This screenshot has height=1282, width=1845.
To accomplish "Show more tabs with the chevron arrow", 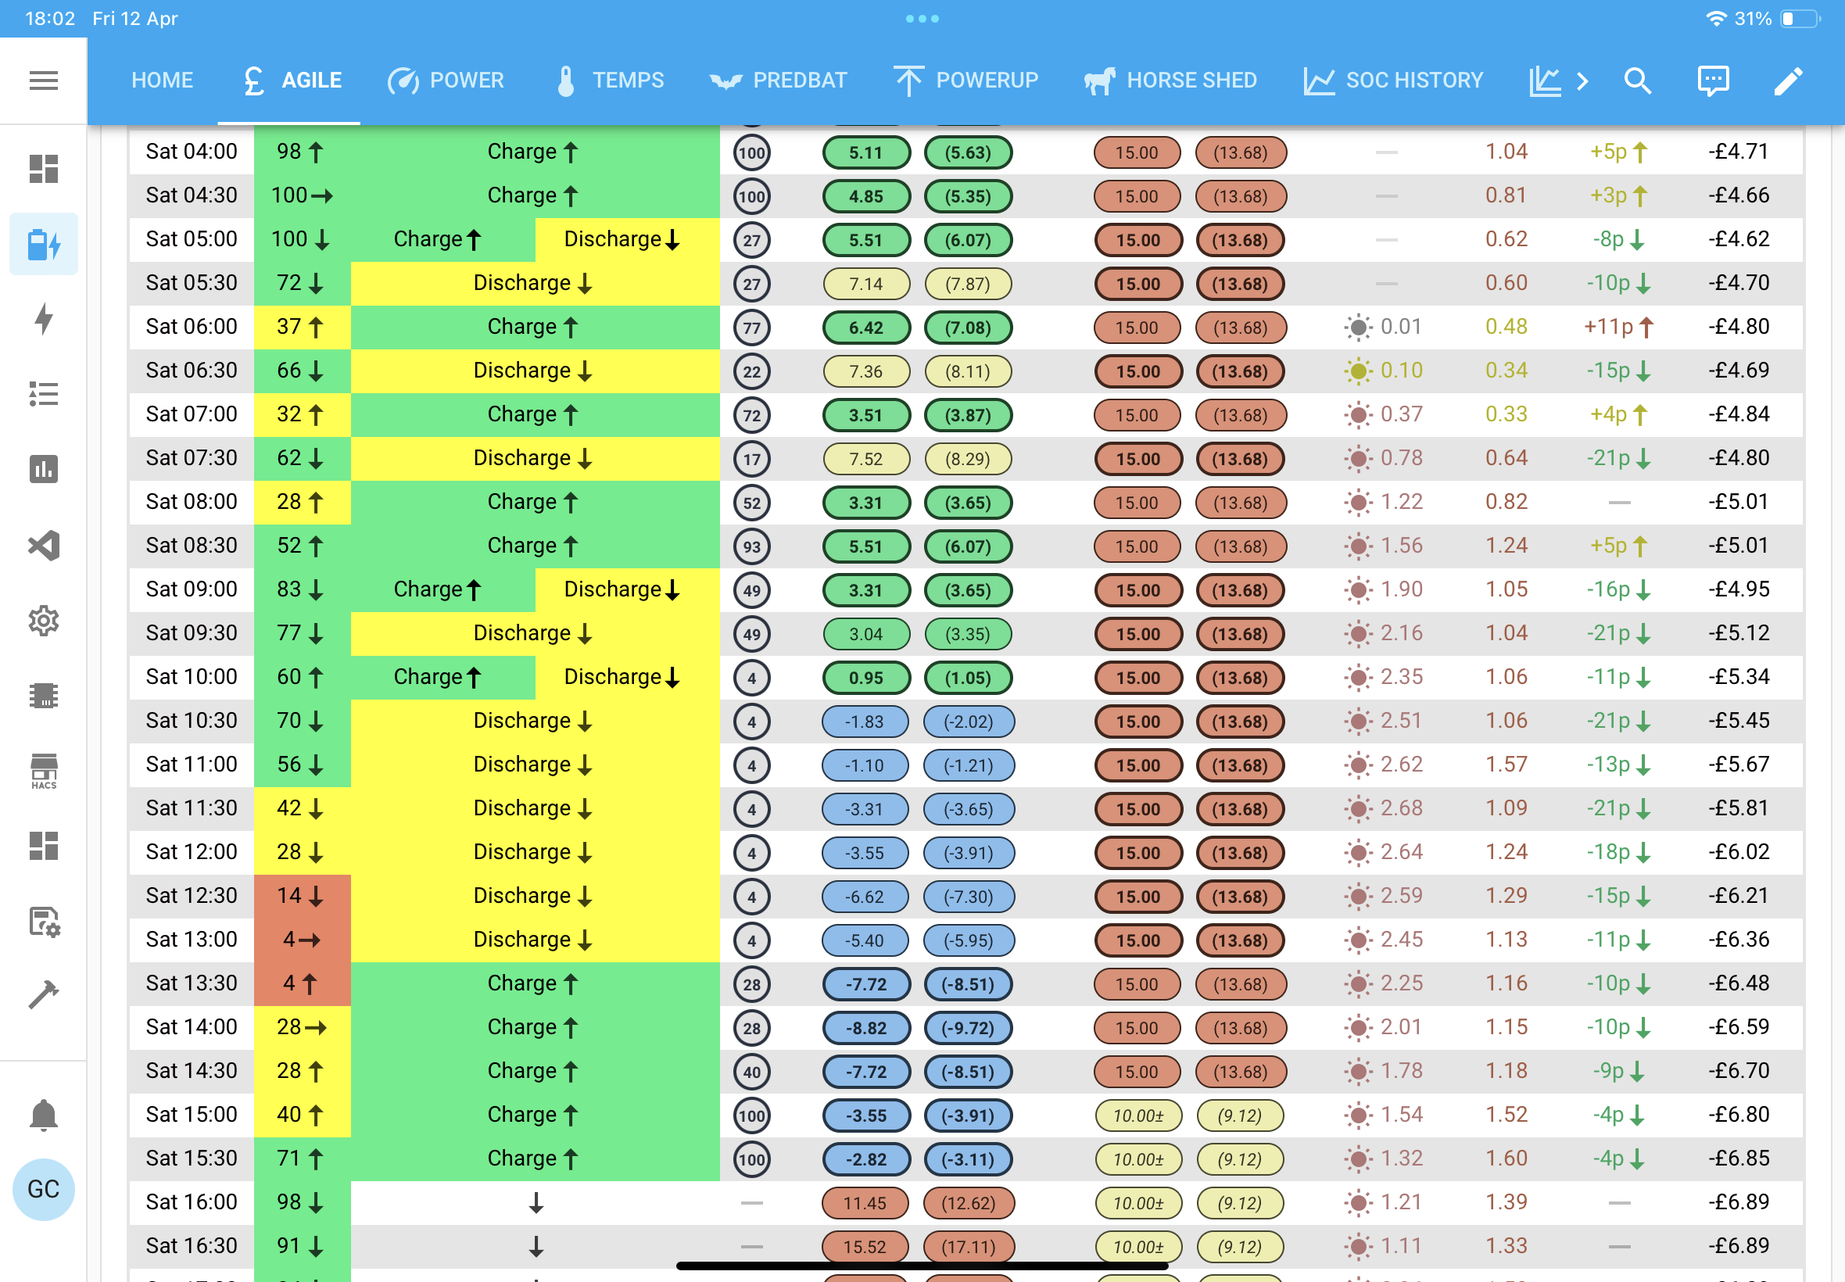I will tap(1582, 81).
